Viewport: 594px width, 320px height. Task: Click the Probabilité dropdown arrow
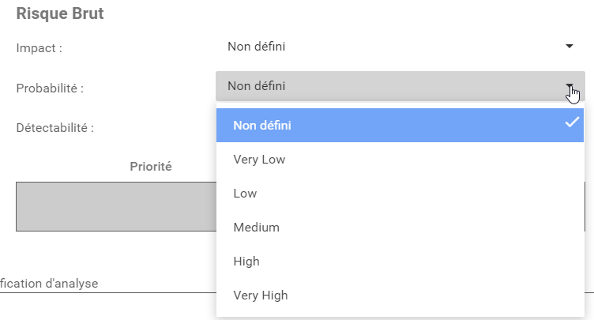[x=569, y=86]
